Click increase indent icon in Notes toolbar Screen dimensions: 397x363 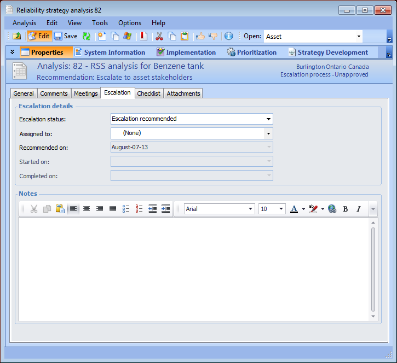click(x=165, y=209)
